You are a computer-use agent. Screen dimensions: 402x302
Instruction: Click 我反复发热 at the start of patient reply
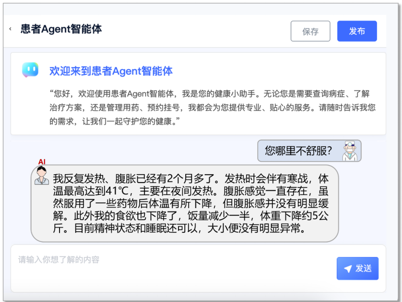click(x=74, y=178)
